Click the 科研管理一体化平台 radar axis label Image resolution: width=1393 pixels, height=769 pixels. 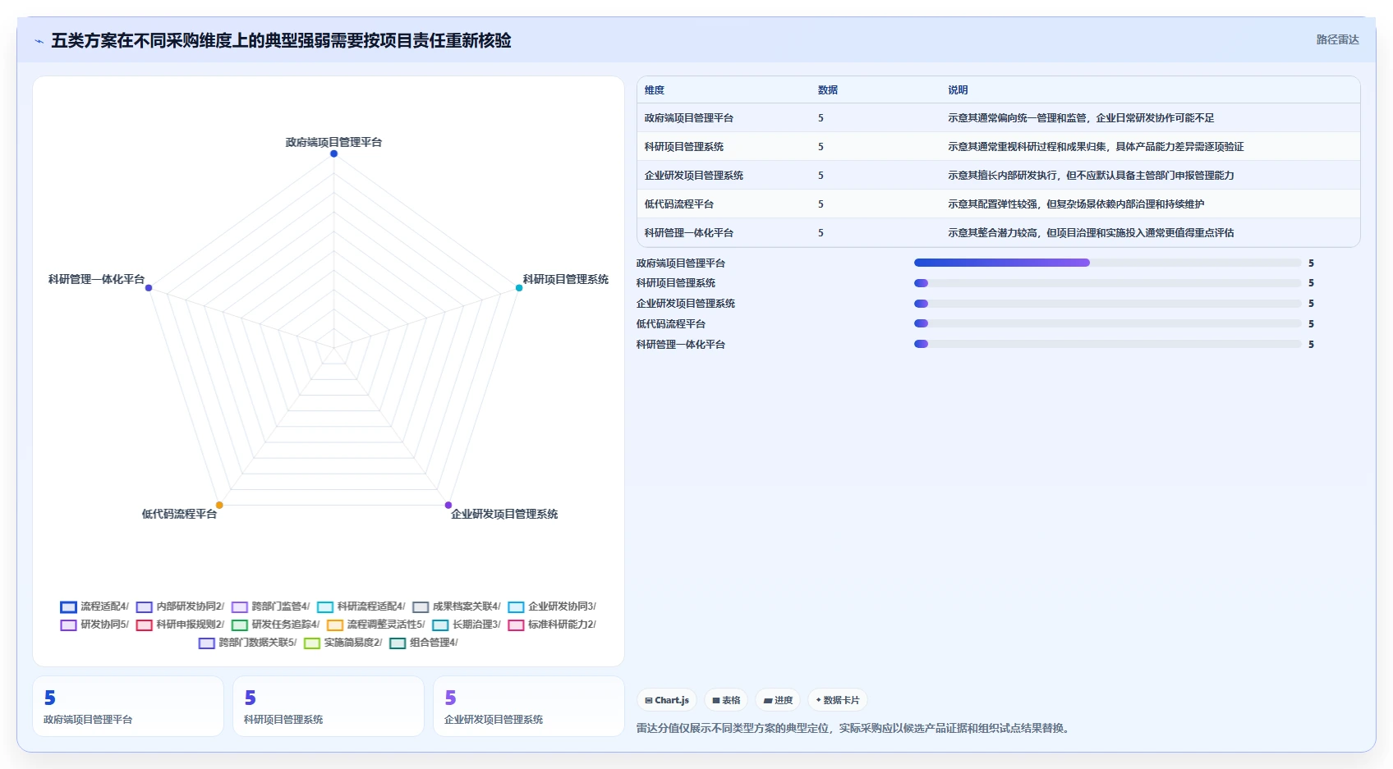pyautogui.click(x=96, y=279)
